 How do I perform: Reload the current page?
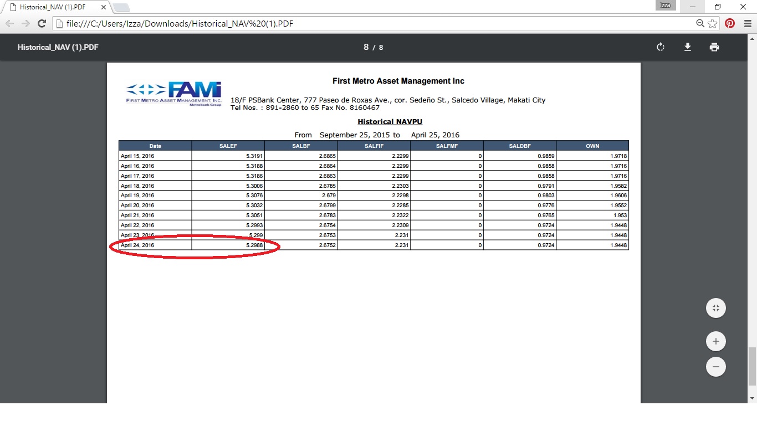pyautogui.click(x=42, y=23)
